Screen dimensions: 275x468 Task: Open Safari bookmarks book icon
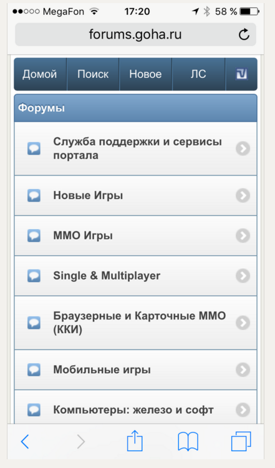[188, 441]
